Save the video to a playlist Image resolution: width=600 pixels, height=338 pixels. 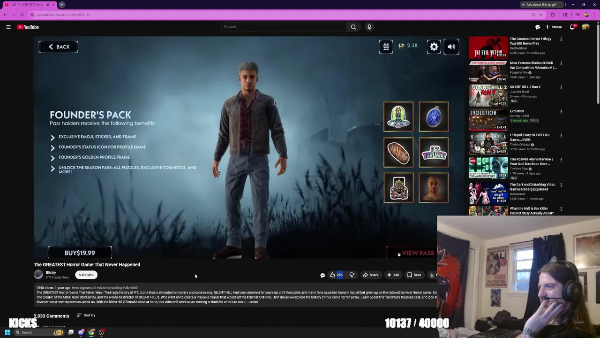414,275
